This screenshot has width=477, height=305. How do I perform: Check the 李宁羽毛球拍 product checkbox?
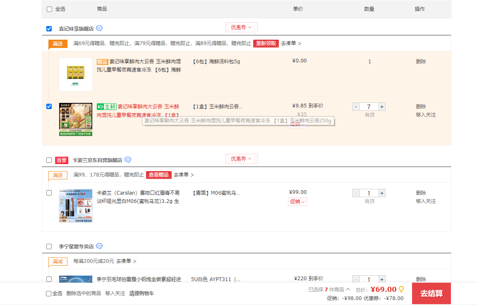(x=49, y=279)
